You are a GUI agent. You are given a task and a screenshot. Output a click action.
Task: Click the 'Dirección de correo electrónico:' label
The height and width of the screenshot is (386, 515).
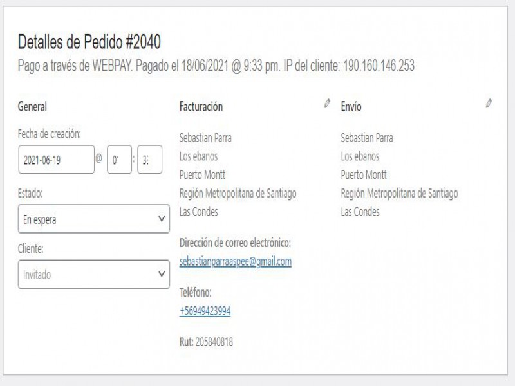tap(235, 243)
